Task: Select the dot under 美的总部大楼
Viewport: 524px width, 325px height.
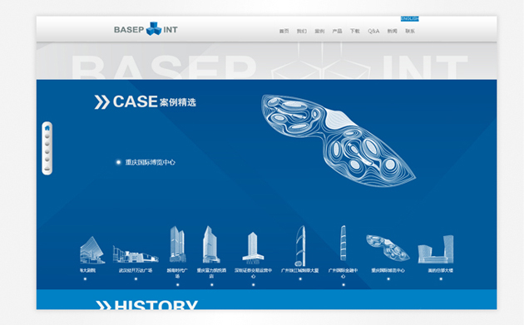Action: click(x=441, y=279)
